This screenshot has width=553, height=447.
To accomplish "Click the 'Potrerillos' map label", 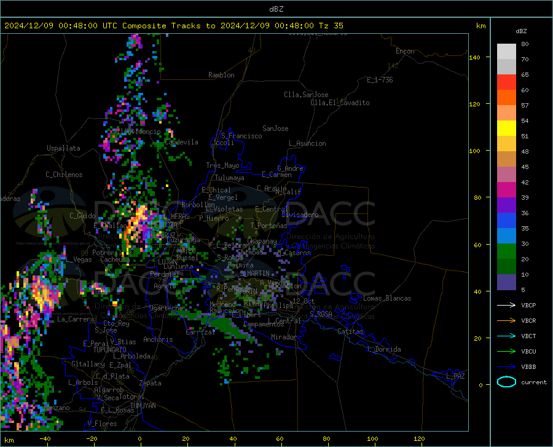I will tap(112, 253).
